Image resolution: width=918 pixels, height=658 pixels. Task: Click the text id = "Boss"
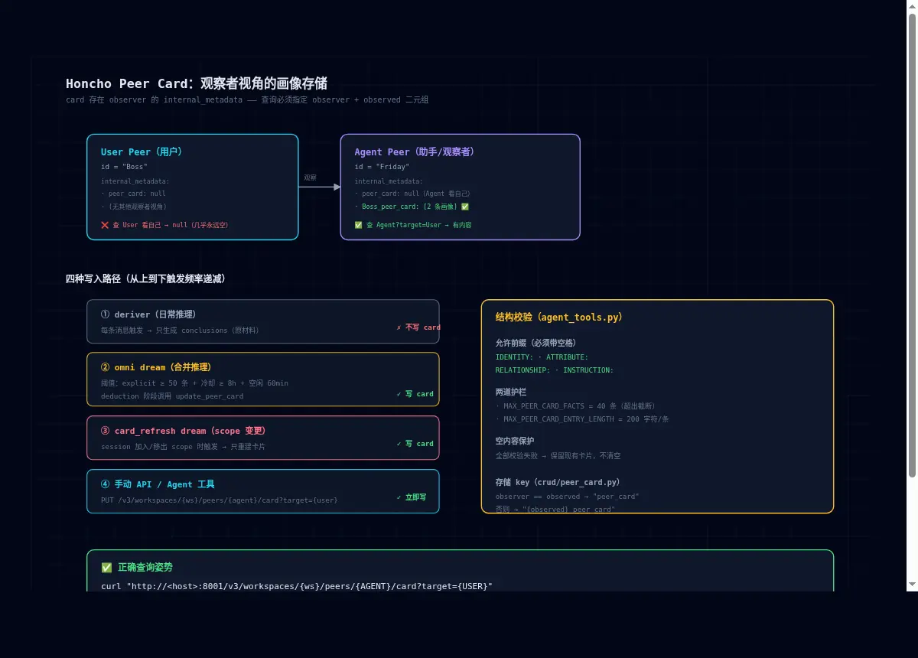[x=124, y=167]
